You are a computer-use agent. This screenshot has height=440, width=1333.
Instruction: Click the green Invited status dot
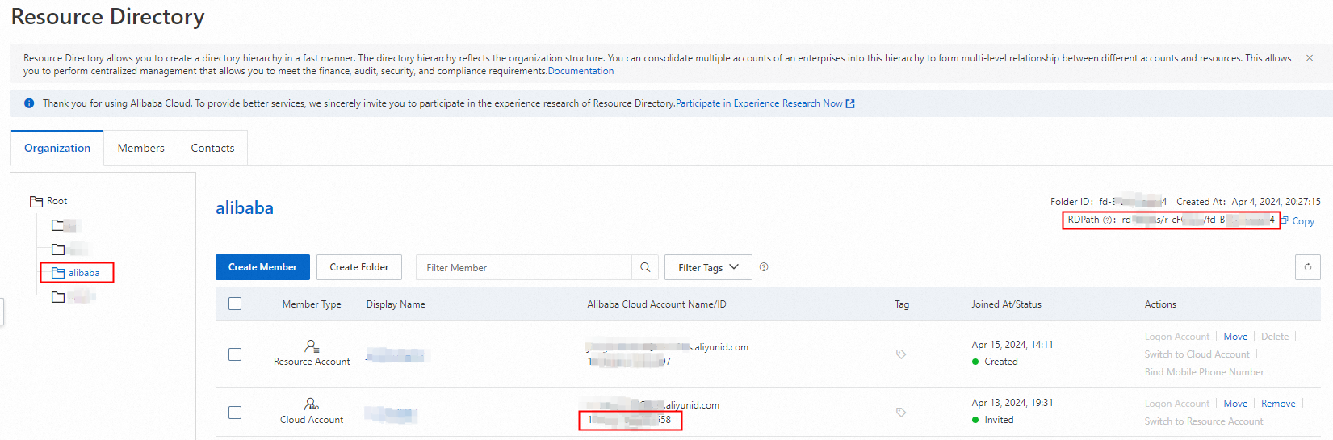976,420
